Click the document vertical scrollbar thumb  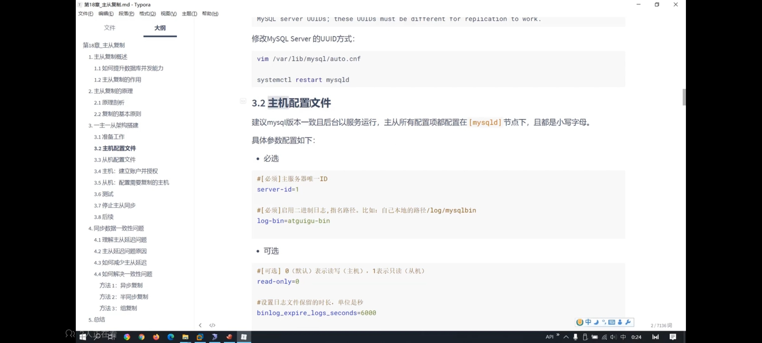click(x=684, y=97)
